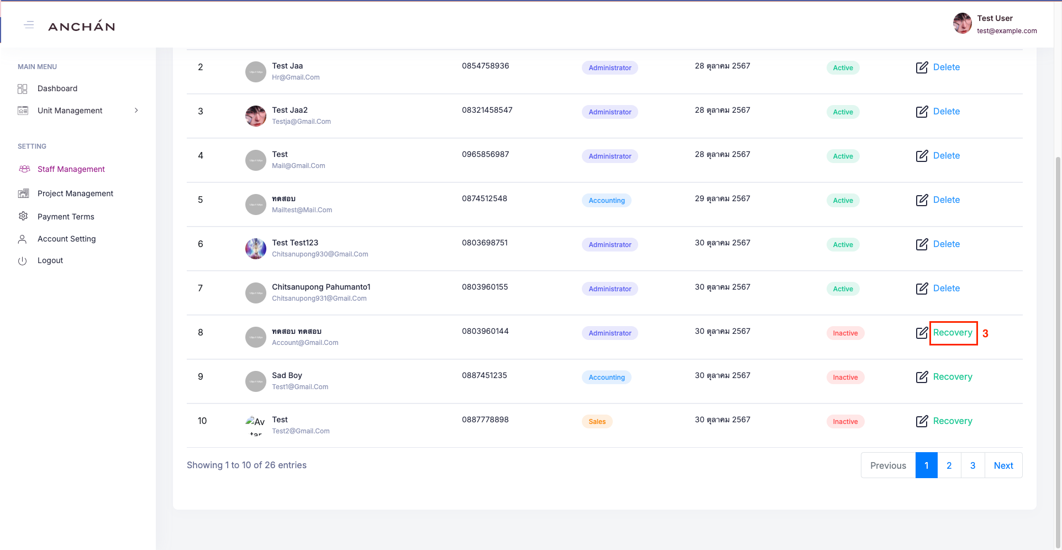Open Payment Terms settings
This screenshot has width=1062, height=550.
click(x=66, y=217)
